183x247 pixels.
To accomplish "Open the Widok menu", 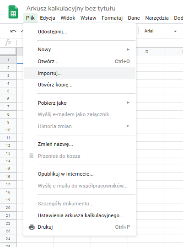I will tap(68, 18).
